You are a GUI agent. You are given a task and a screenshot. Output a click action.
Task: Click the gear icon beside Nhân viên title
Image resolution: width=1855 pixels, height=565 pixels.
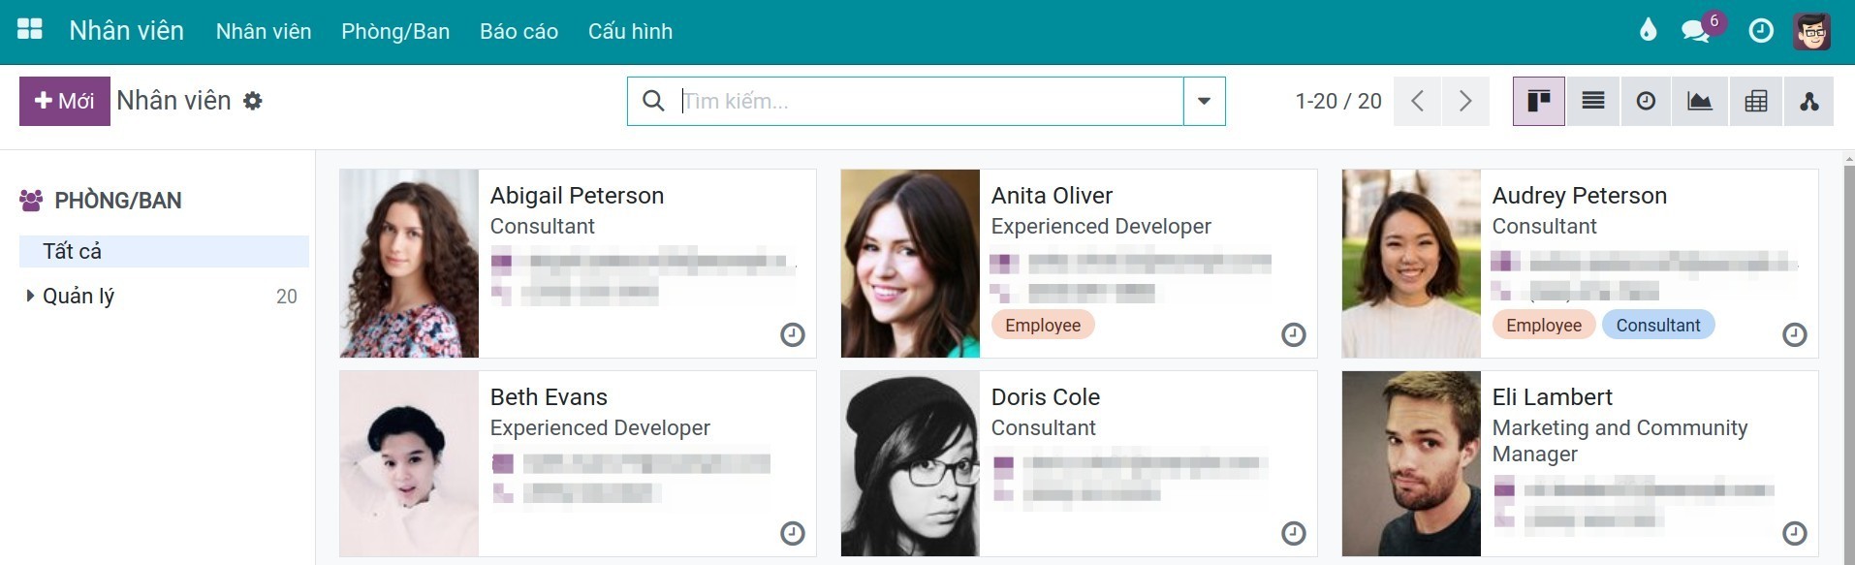coord(253,101)
